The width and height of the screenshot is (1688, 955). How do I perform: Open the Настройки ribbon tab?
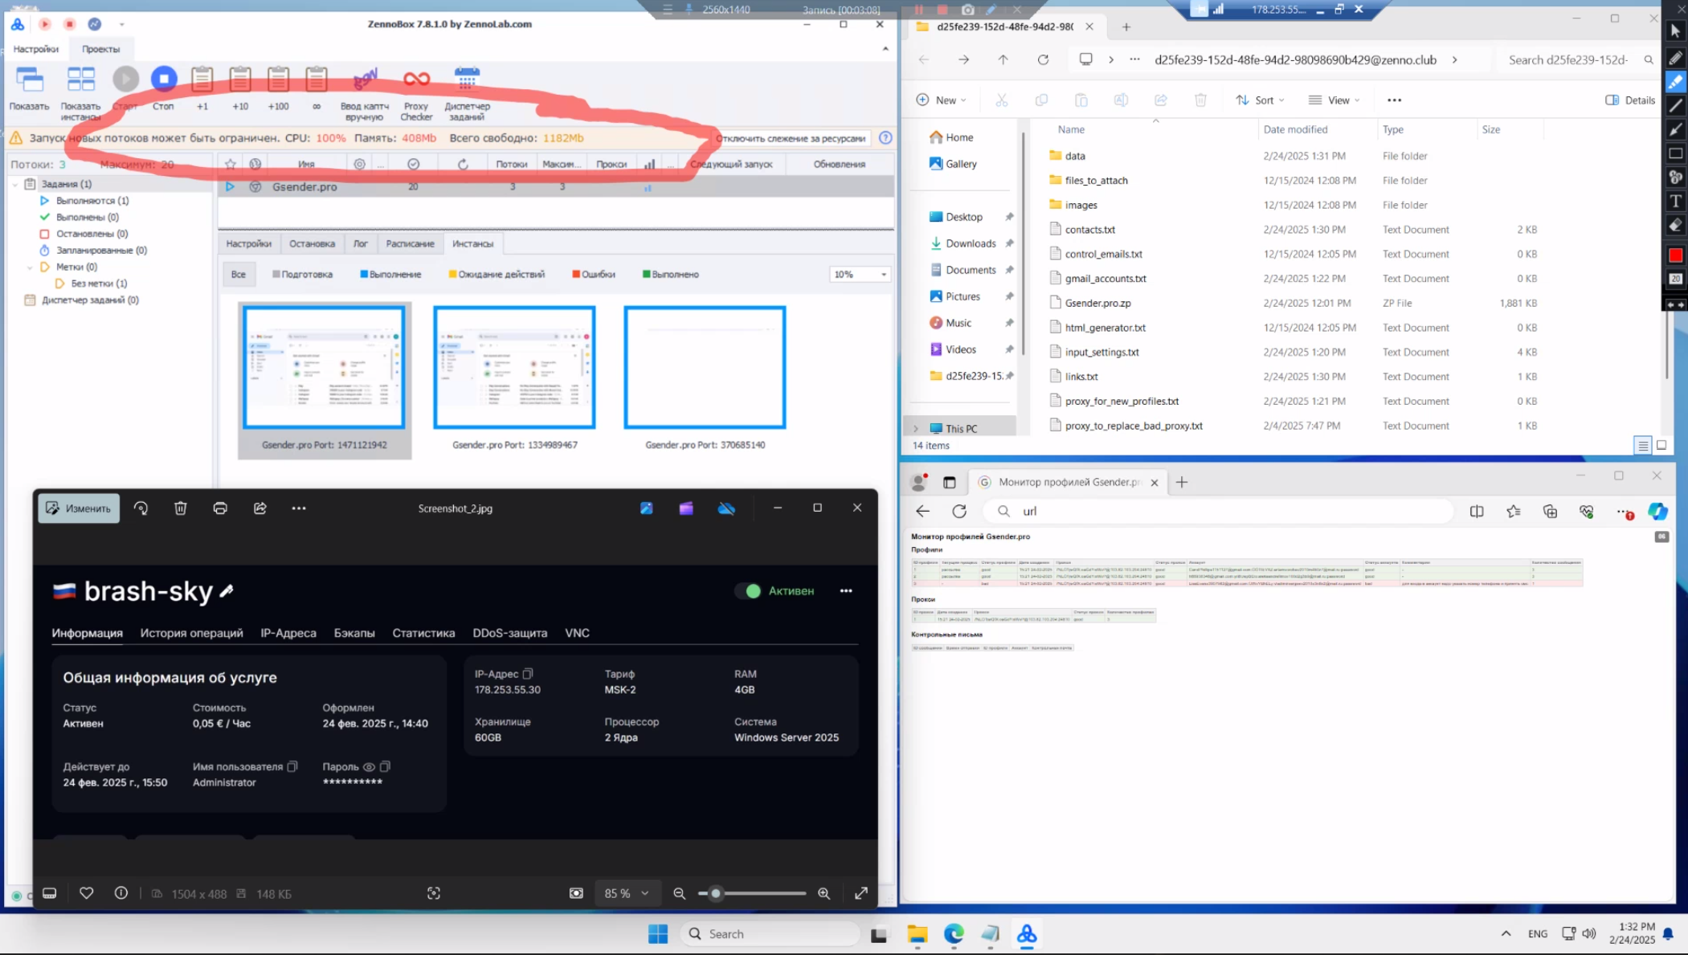pyautogui.click(x=36, y=49)
